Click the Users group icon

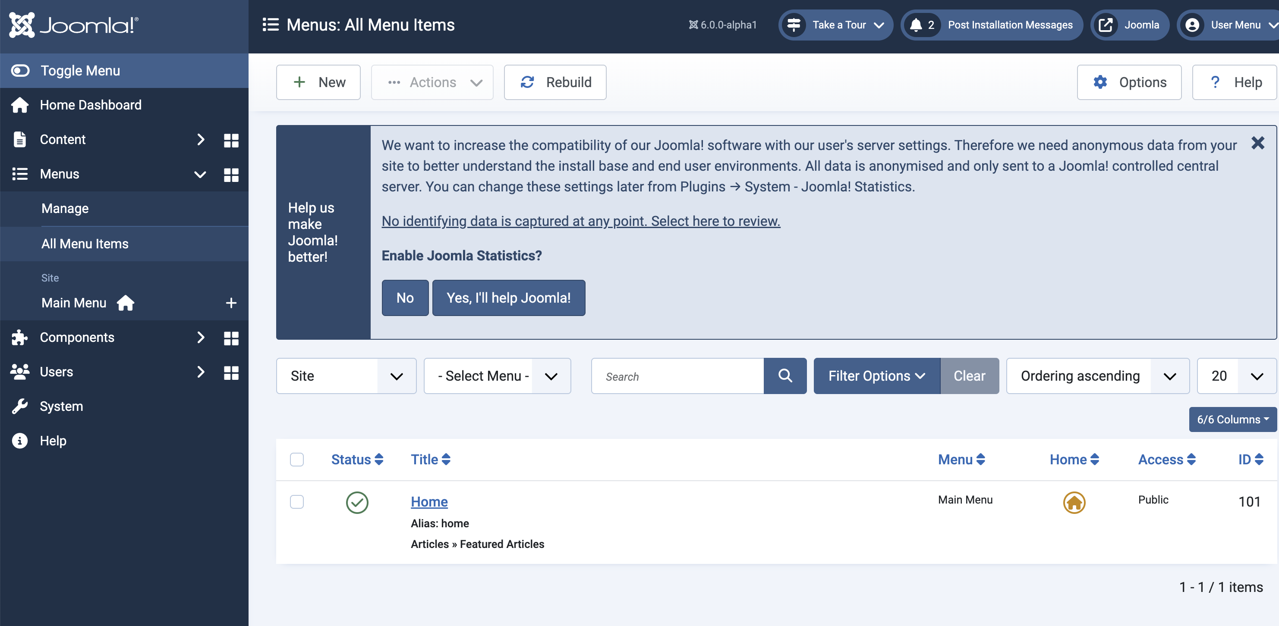20,372
